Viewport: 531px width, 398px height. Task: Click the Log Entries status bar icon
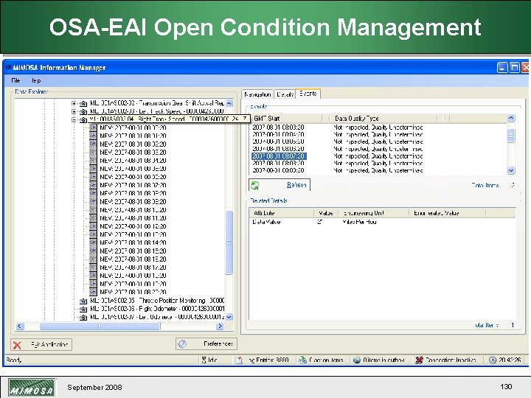point(239,360)
